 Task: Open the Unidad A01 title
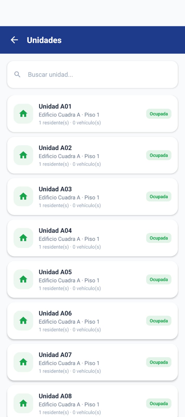(x=55, y=106)
